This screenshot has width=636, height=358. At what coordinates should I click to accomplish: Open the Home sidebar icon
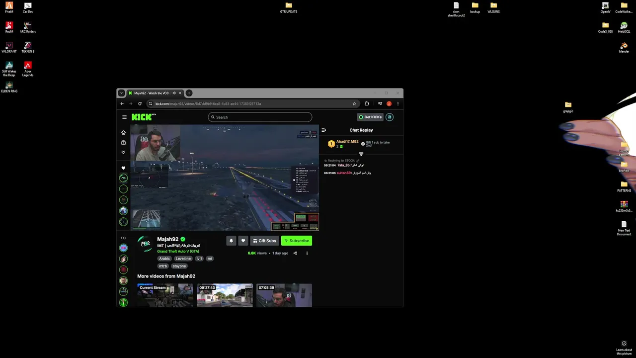pos(123,132)
